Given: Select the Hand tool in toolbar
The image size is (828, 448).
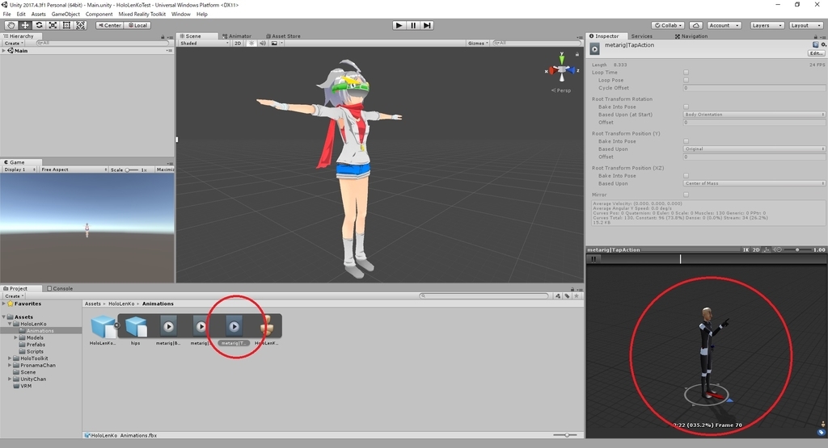Looking at the screenshot, I should click(x=11, y=25).
